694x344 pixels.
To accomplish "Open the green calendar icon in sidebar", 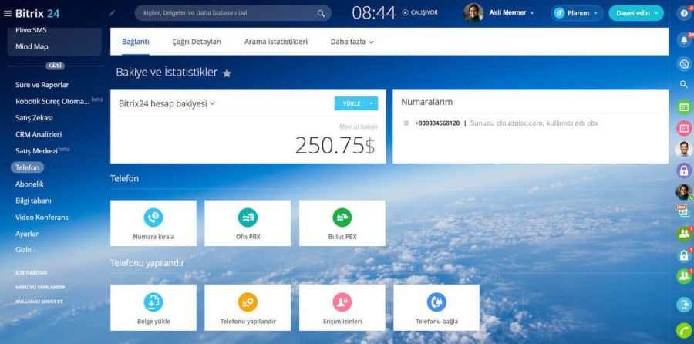I will pos(684,106).
